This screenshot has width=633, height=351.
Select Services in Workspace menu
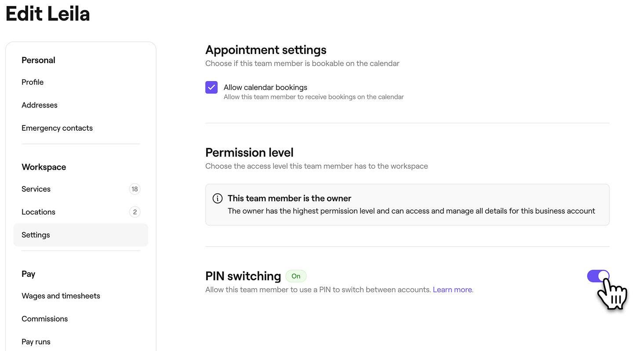point(36,189)
